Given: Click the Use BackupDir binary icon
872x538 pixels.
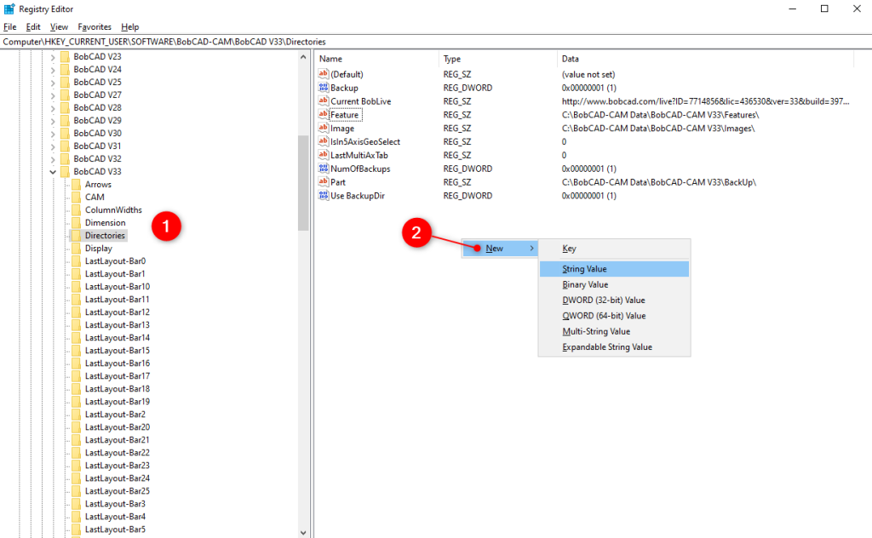Looking at the screenshot, I should (x=324, y=195).
